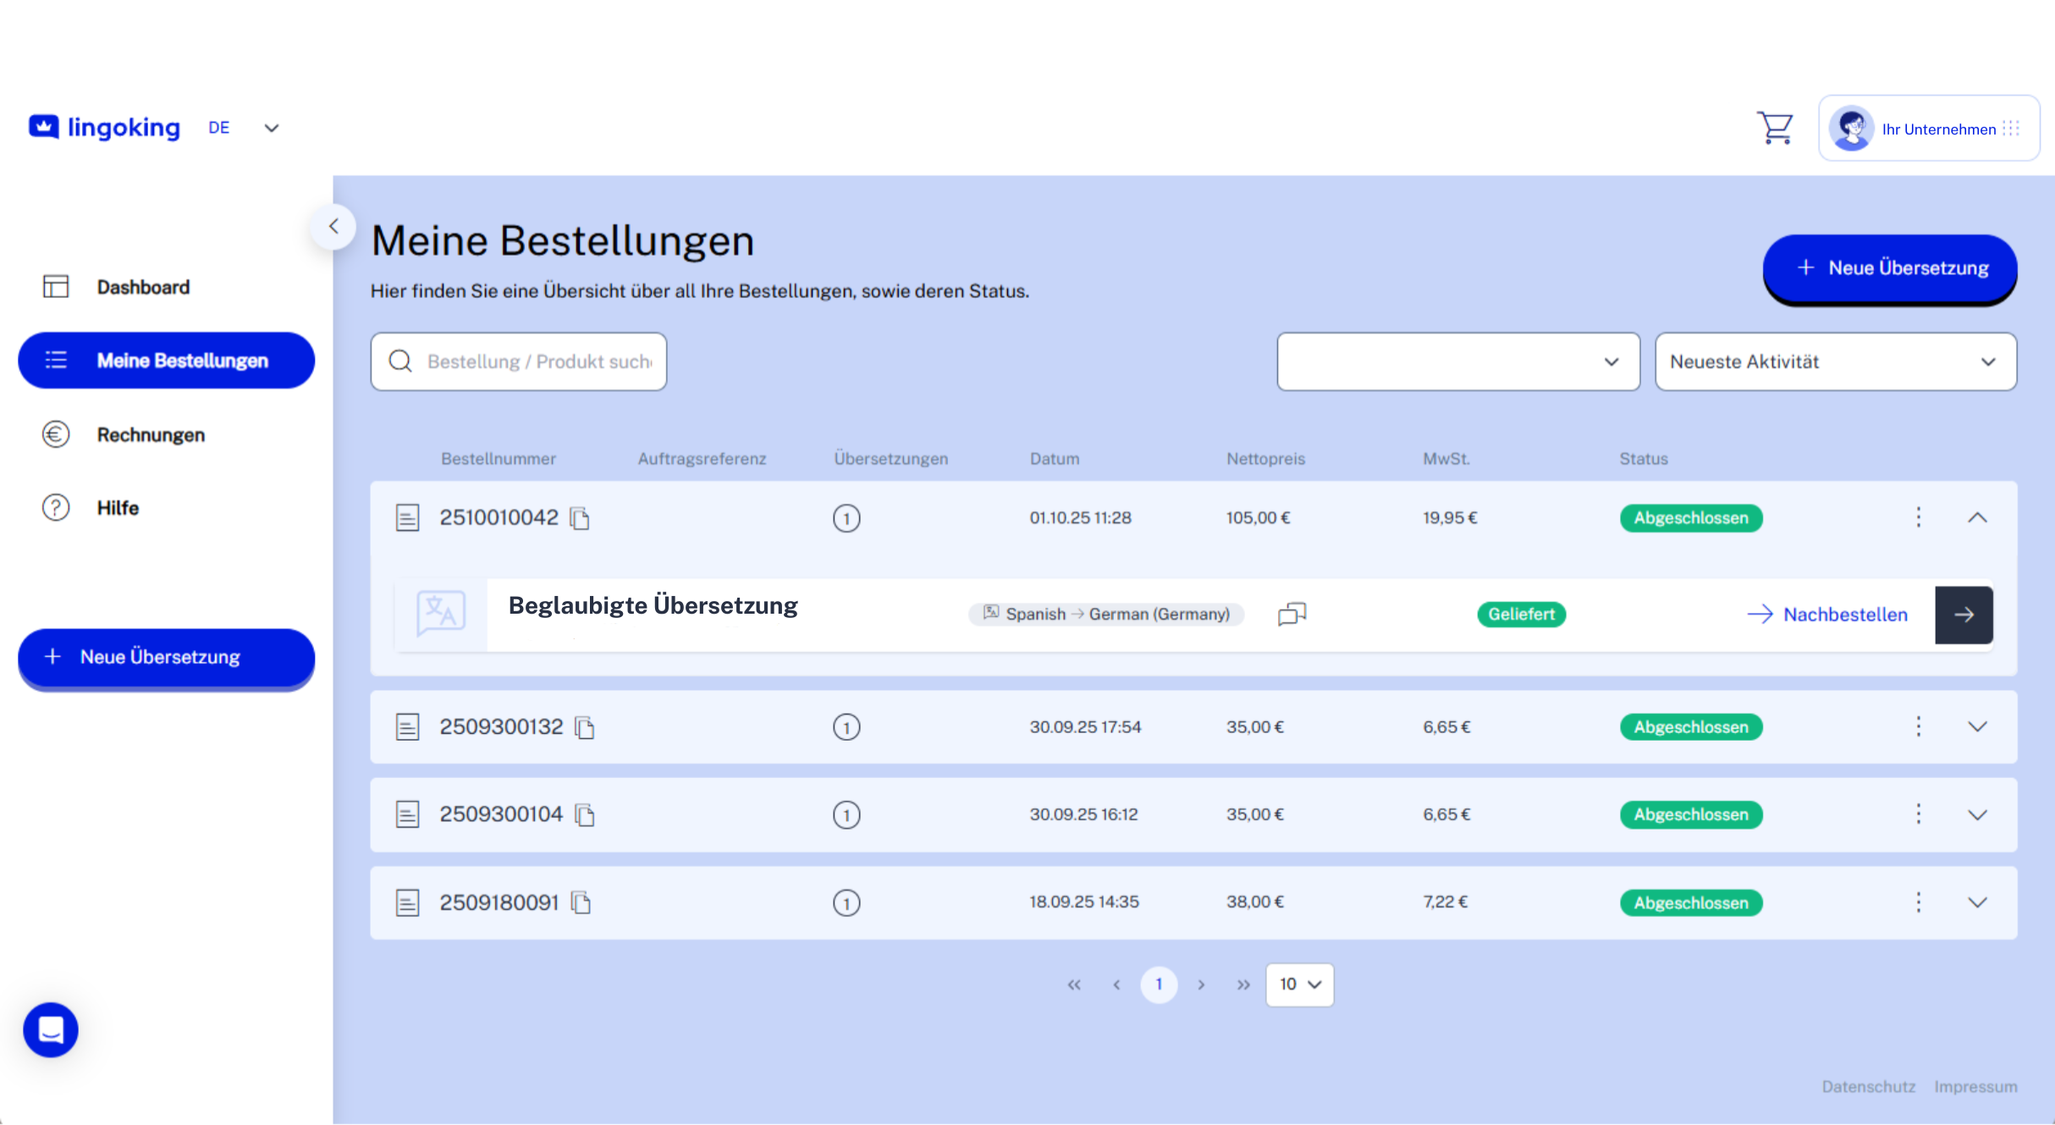Change page size from 10 dropdown

(1299, 984)
